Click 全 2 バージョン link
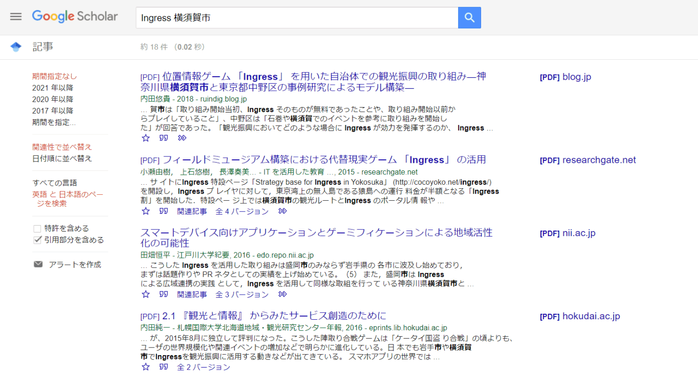 point(203,367)
